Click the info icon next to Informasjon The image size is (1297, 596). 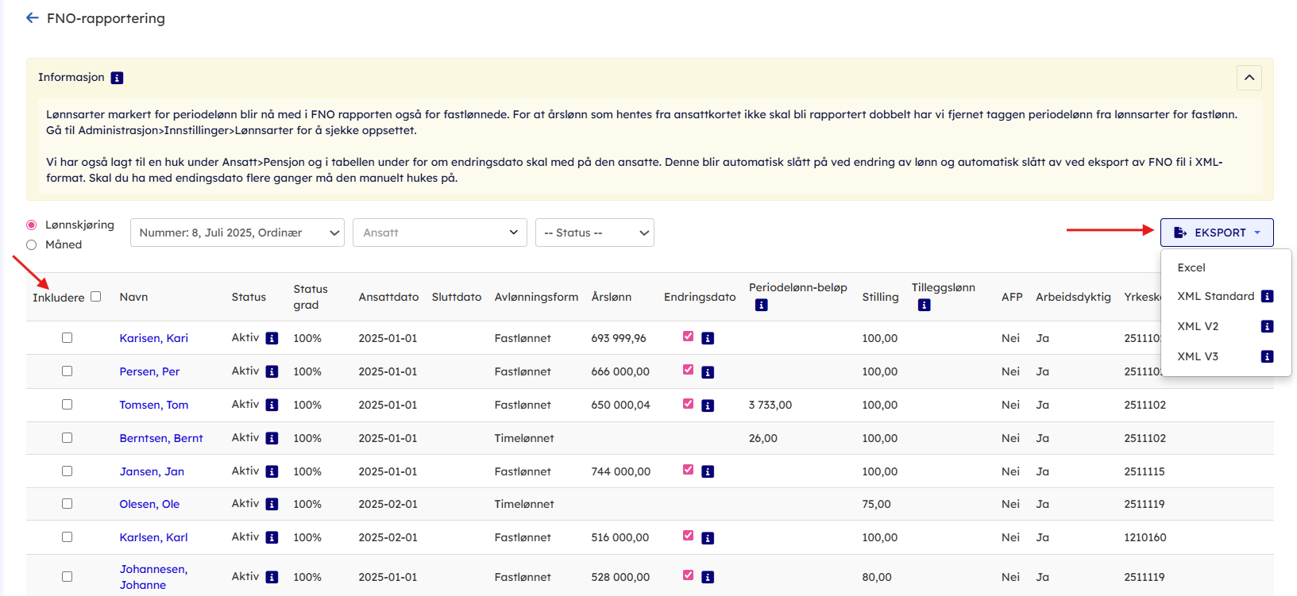(x=117, y=78)
